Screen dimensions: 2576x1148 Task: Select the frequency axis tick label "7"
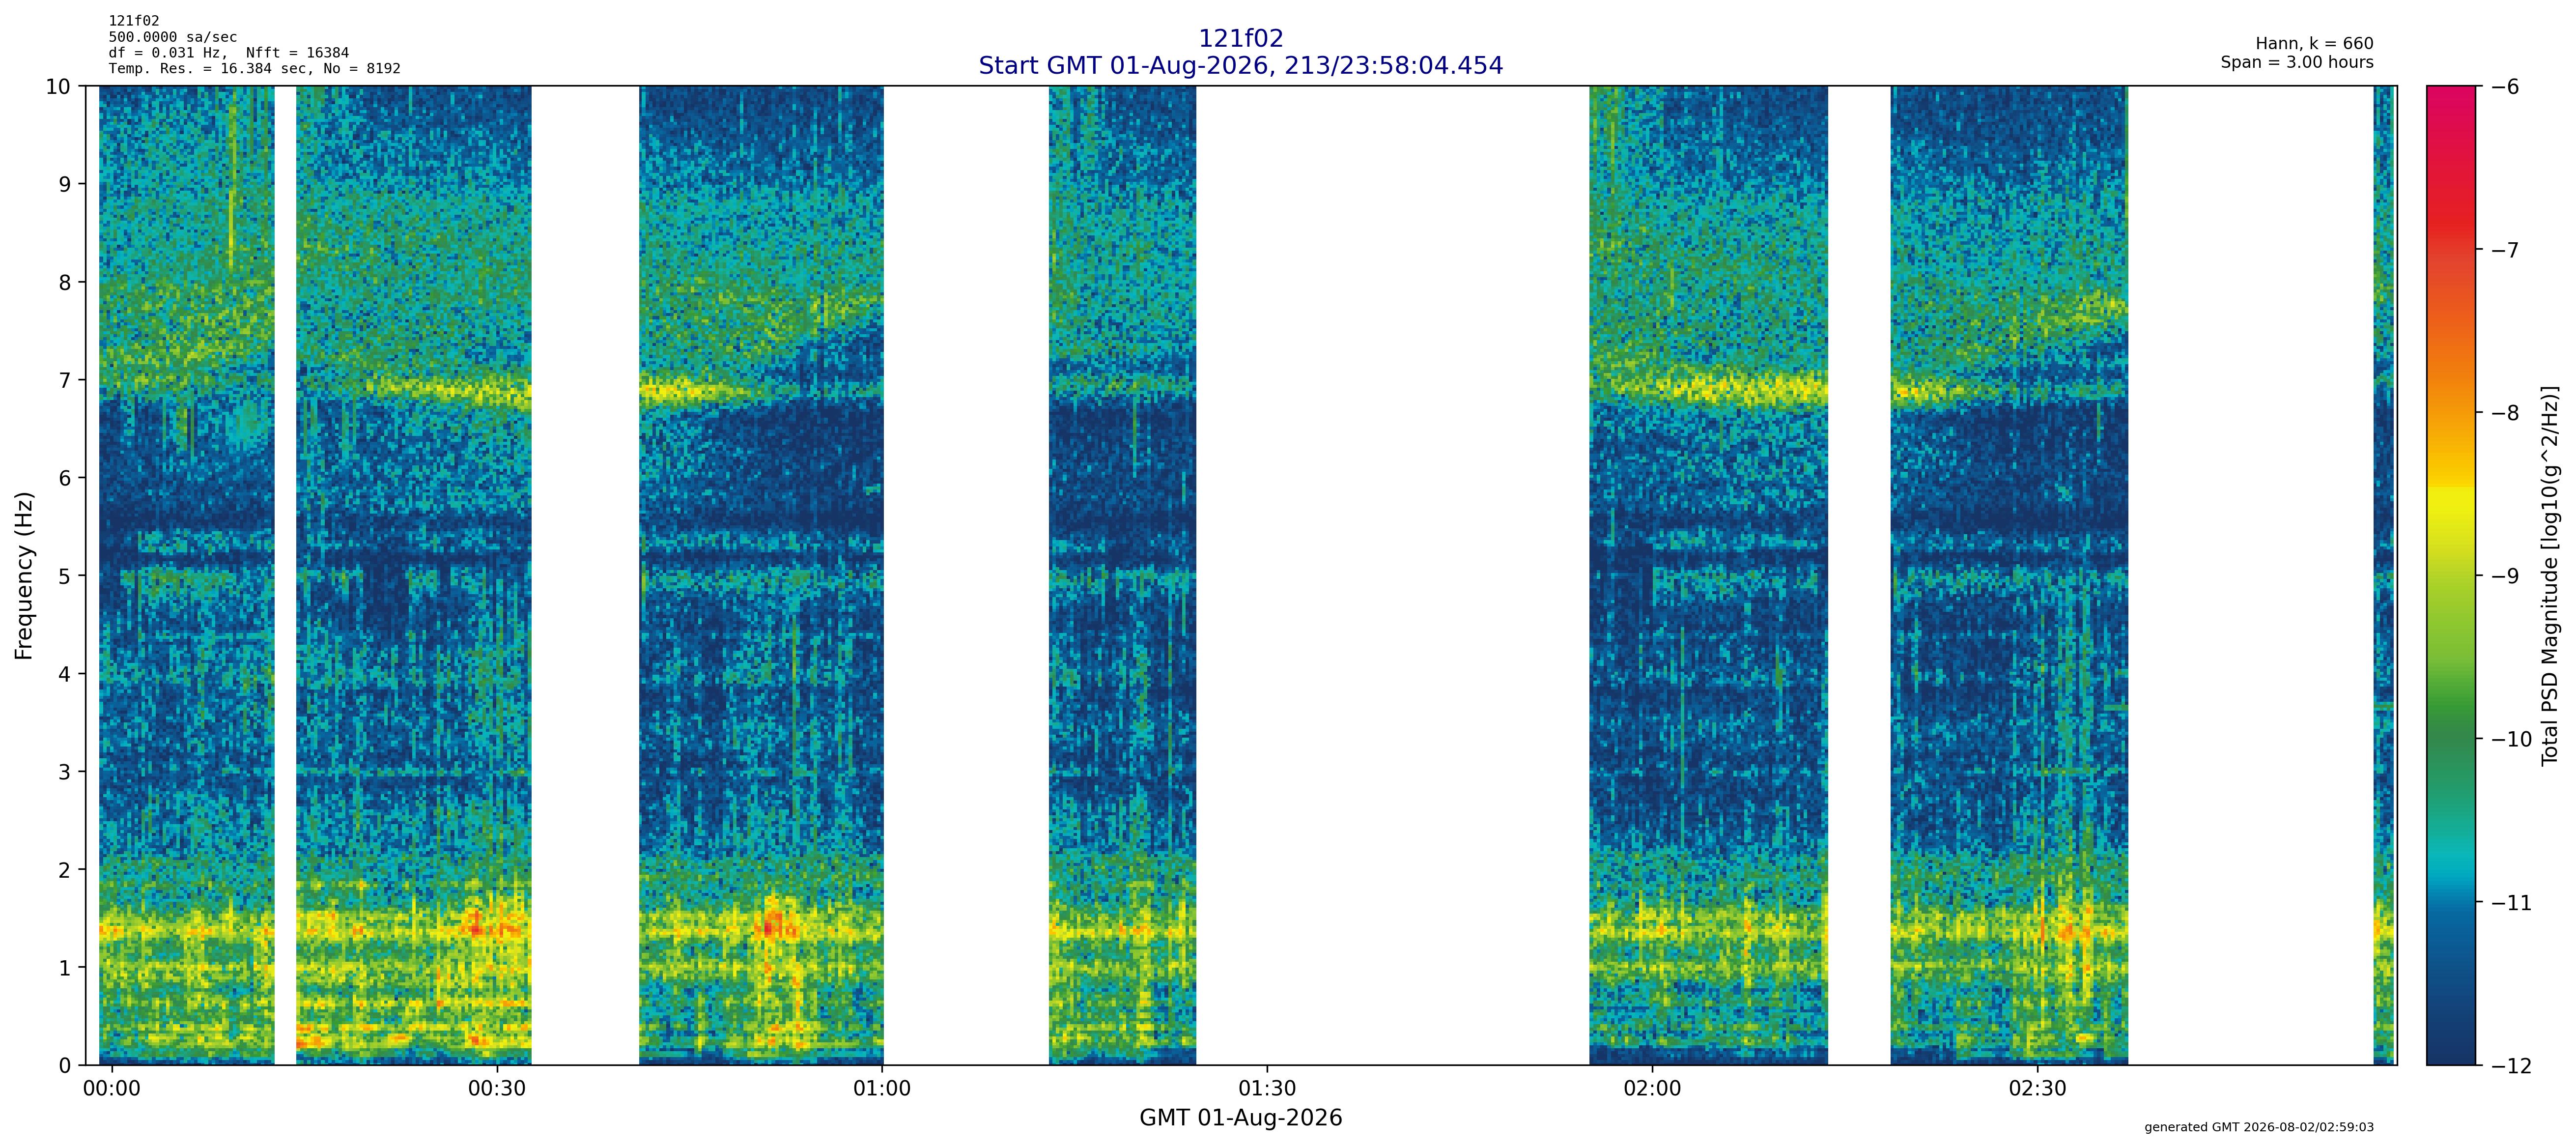click(64, 380)
